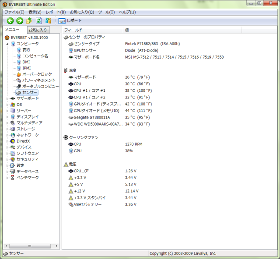Open the レポート report toolbar button
This screenshot has width=280, height=259.
tap(70, 21)
